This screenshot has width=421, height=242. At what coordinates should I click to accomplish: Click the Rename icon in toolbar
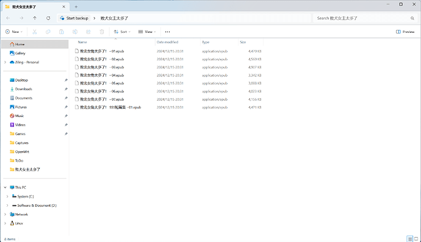[75, 32]
